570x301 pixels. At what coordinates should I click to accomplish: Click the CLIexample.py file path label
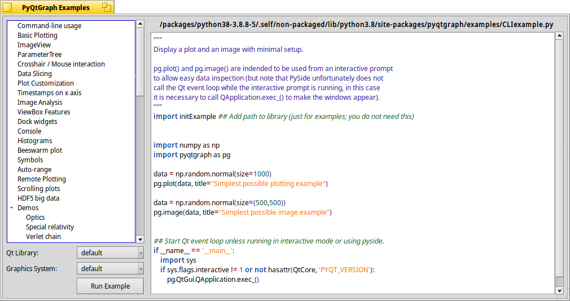356,25
